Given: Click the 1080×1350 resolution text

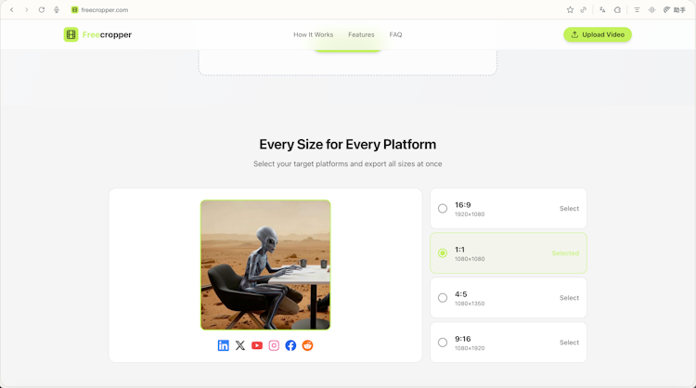Looking at the screenshot, I should click(x=470, y=304).
